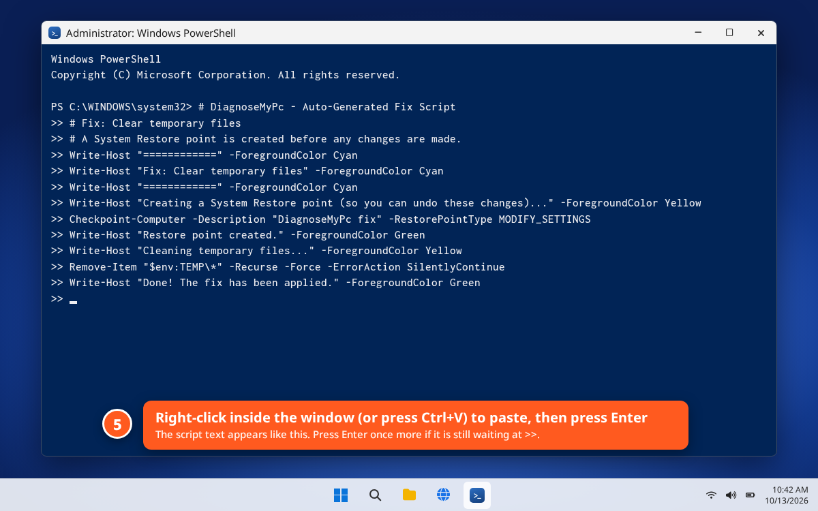Check the battery status icon
Viewport: 818px width, 511px height.
[x=750, y=495]
